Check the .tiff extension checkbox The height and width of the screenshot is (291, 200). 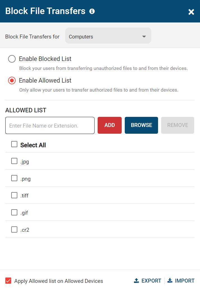14,195
